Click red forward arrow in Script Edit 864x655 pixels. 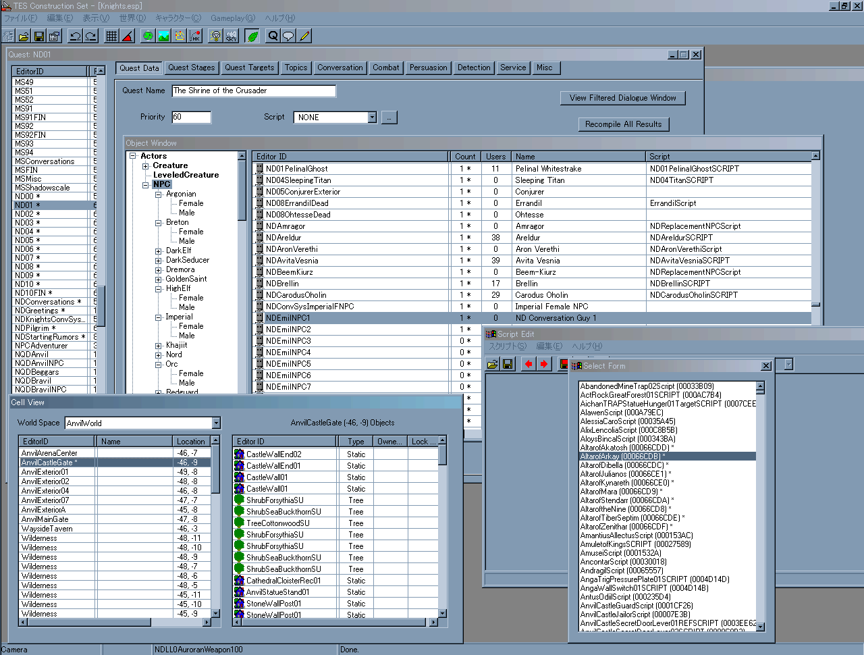pyautogui.click(x=544, y=364)
